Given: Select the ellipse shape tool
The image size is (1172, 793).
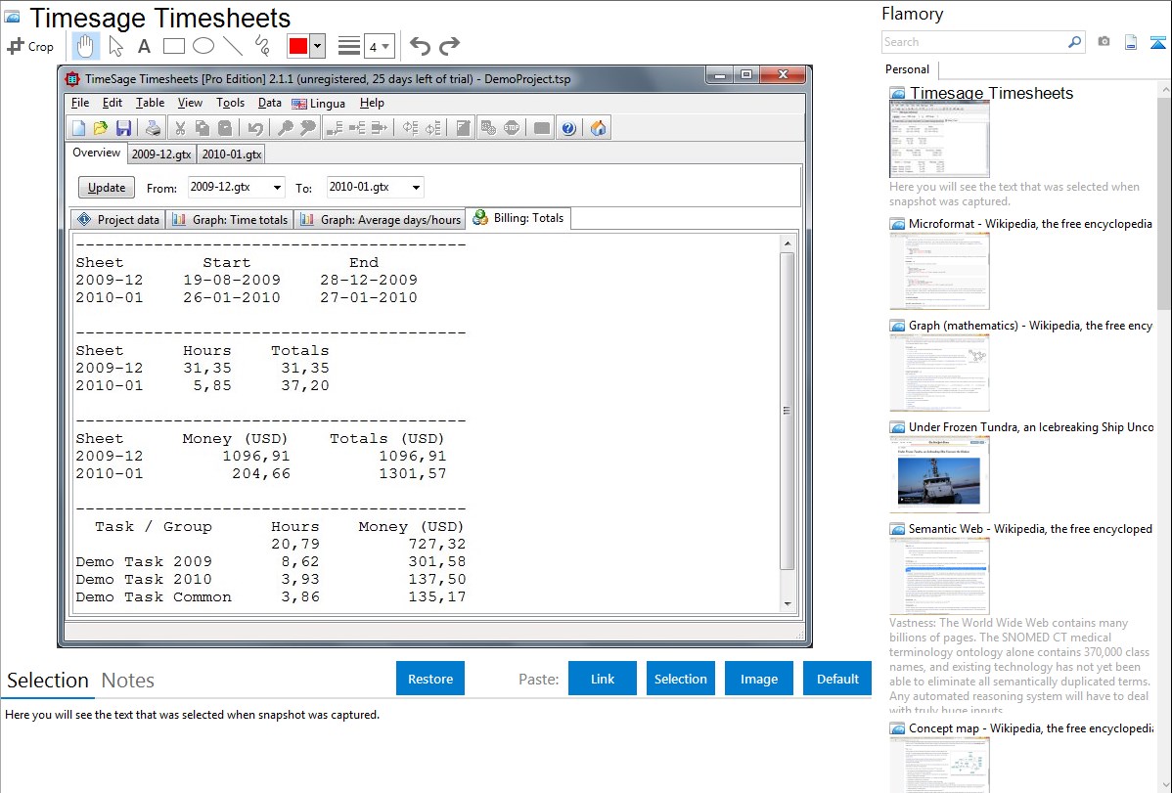Looking at the screenshot, I should 203,46.
